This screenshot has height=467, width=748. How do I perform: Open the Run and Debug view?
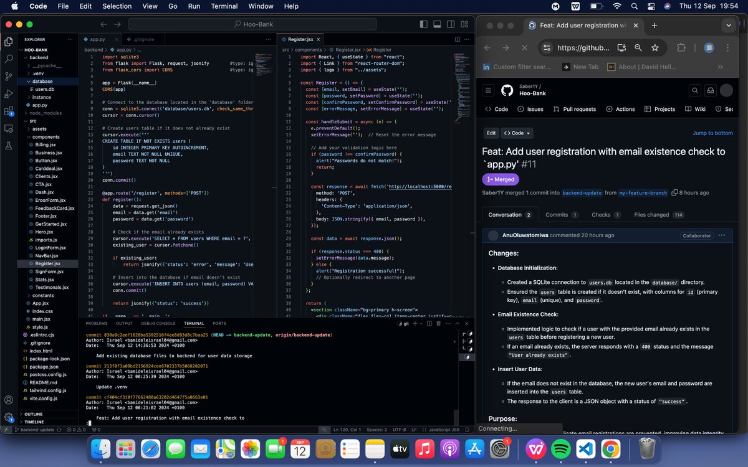(9, 94)
